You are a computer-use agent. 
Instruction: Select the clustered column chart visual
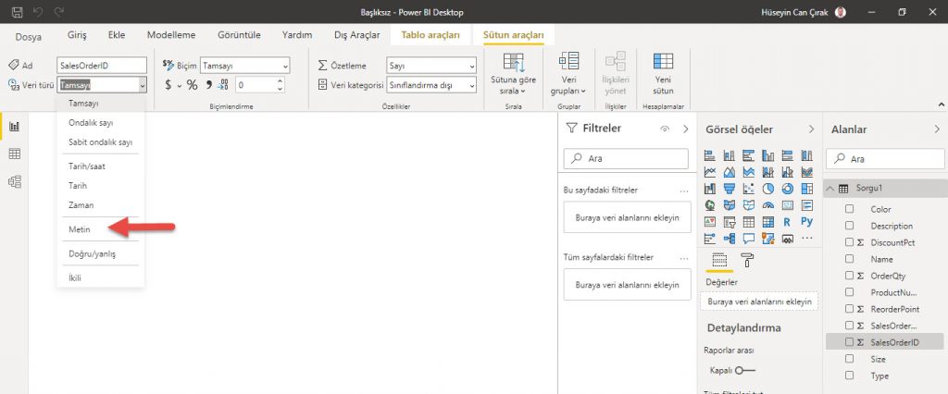coord(767,156)
